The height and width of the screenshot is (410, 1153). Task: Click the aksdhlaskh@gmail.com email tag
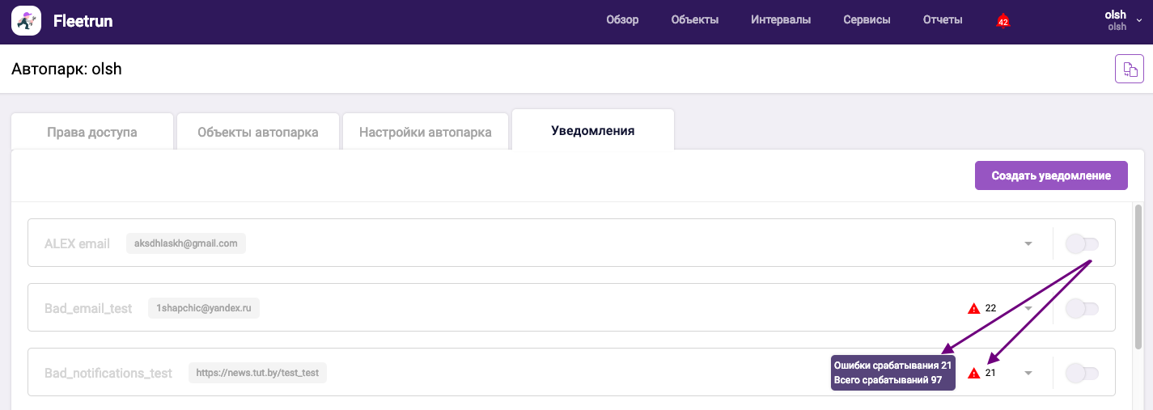[x=185, y=243]
